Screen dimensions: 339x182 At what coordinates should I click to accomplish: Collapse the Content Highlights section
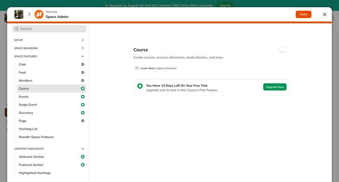[x=82, y=149]
